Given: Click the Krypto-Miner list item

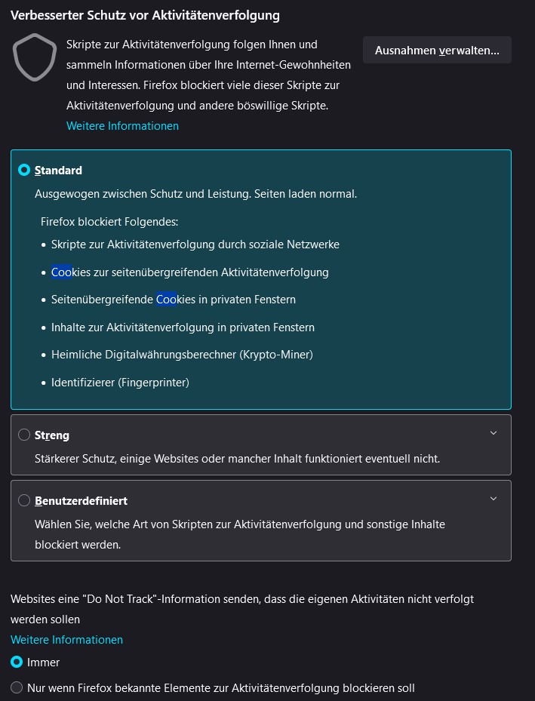Looking at the screenshot, I should pyautogui.click(x=182, y=355).
